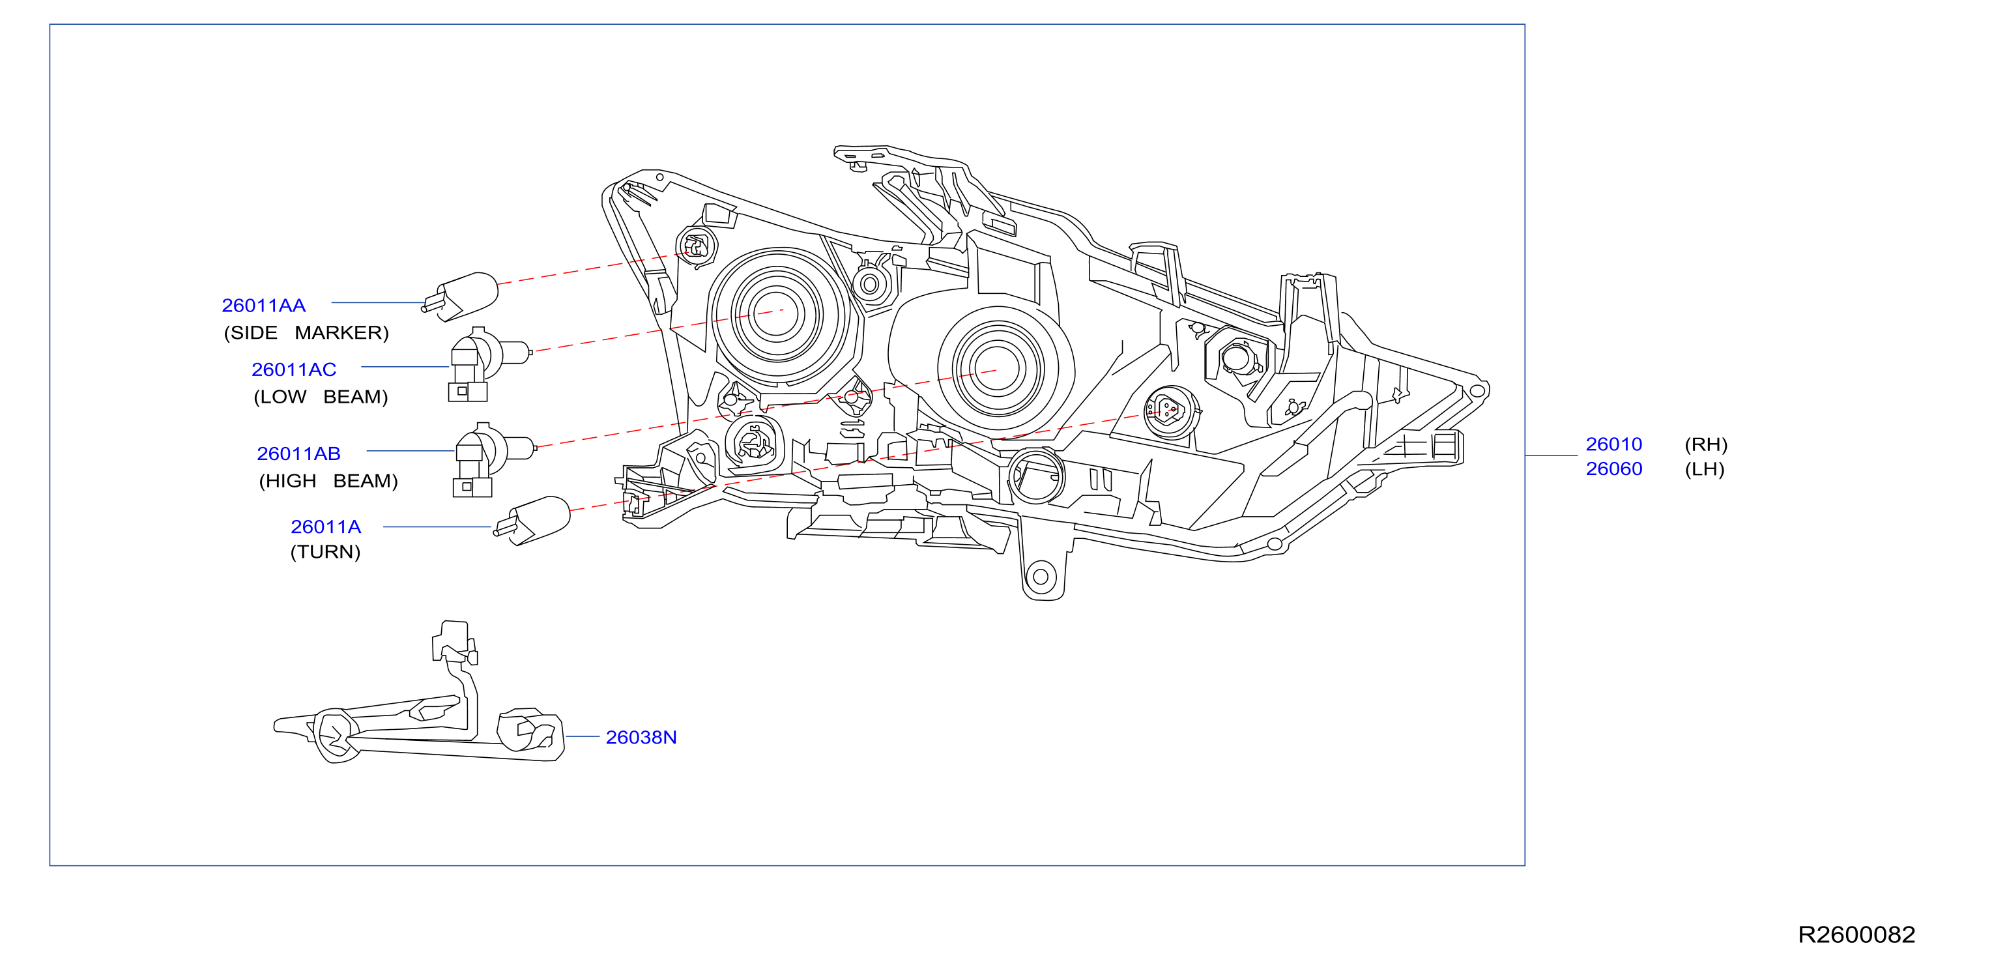Open part number 26010 RH link

(x=1614, y=444)
